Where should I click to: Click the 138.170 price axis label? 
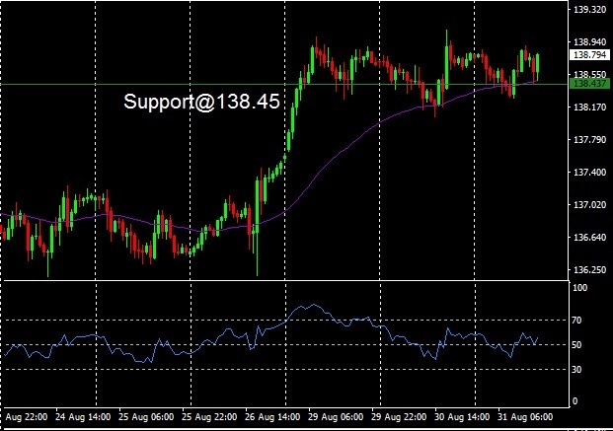coord(589,107)
